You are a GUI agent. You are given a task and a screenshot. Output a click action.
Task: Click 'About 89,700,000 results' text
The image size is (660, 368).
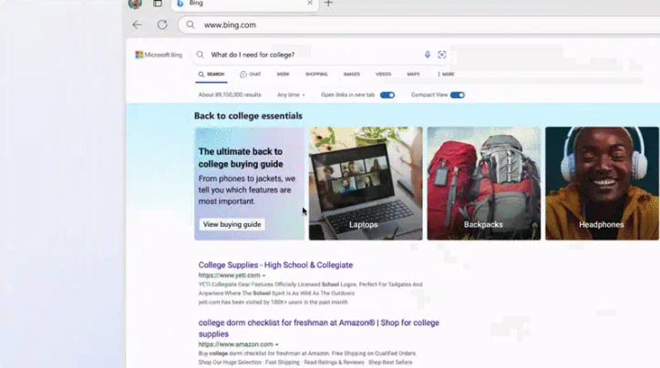(230, 95)
